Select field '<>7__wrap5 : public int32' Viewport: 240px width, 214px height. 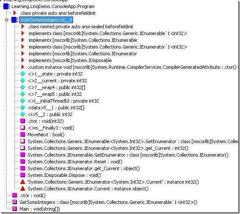[55, 94]
